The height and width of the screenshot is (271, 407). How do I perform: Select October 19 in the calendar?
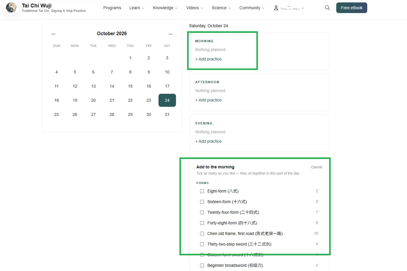(x=75, y=100)
